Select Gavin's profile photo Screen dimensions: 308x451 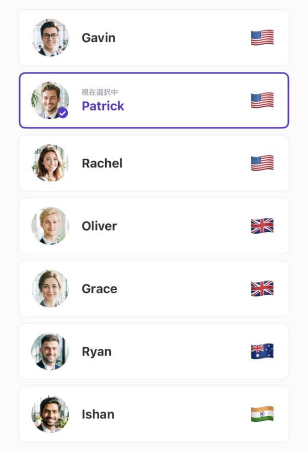tap(50, 37)
